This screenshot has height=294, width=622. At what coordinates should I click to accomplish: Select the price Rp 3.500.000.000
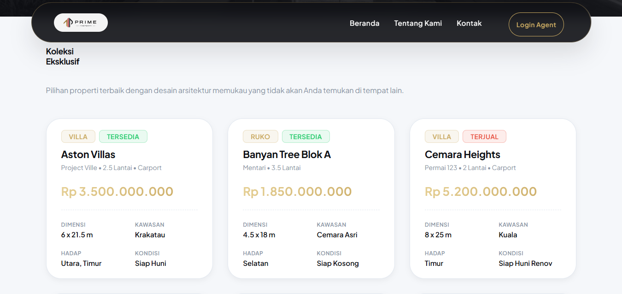117,191
